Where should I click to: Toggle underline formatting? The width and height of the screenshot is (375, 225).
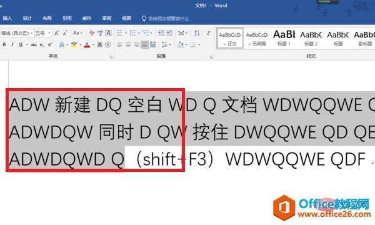point(21,45)
